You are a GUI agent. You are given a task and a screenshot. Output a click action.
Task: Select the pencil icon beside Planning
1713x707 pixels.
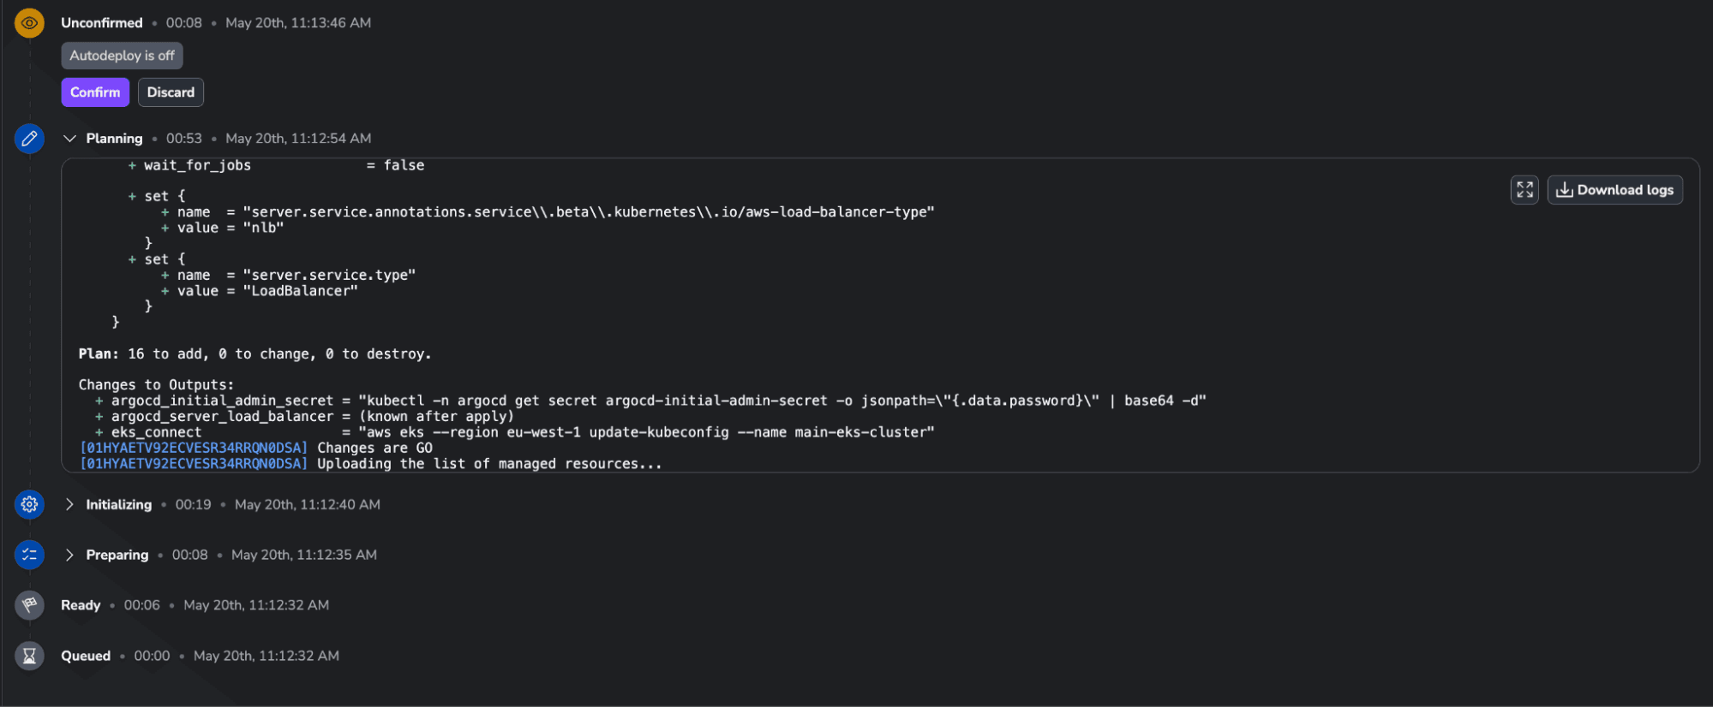click(x=29, y=138)
